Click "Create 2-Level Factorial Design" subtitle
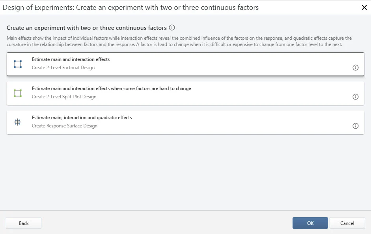The height and width of the screenshot is (234, 371). [x=63, y=68]
